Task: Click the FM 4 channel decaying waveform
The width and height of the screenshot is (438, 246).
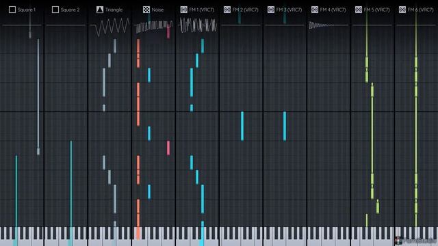Action: [321, 25]
